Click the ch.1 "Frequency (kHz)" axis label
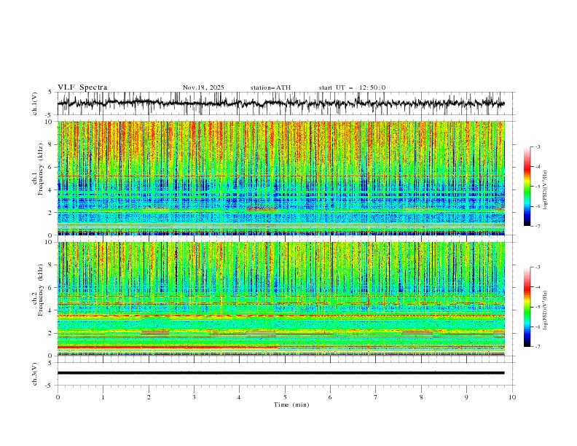Image resolution: width=577 pixels, height=446 pixels. (x=41, y=169)
